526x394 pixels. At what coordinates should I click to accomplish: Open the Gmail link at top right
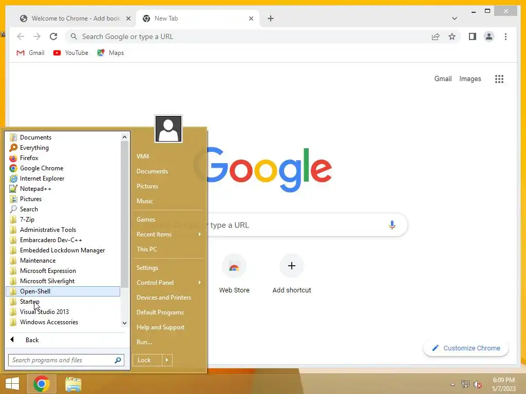(443, 78)
